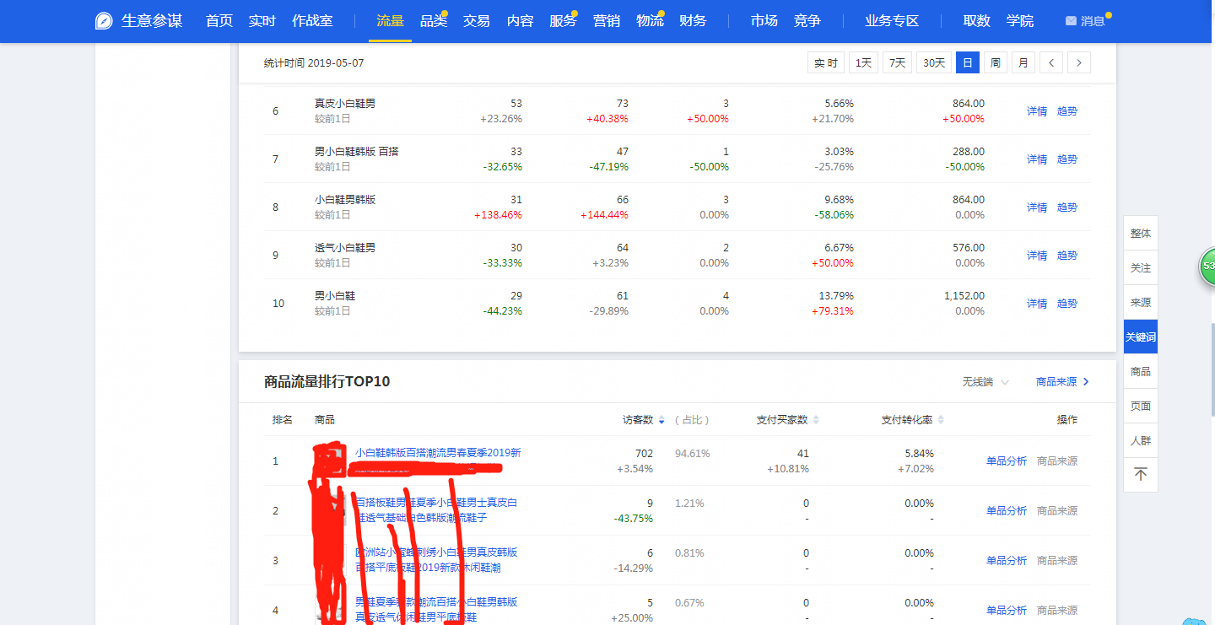Open the 人群 panel on the right
The width and height of the screenshot is (1215, 625).
point(1140,439)
